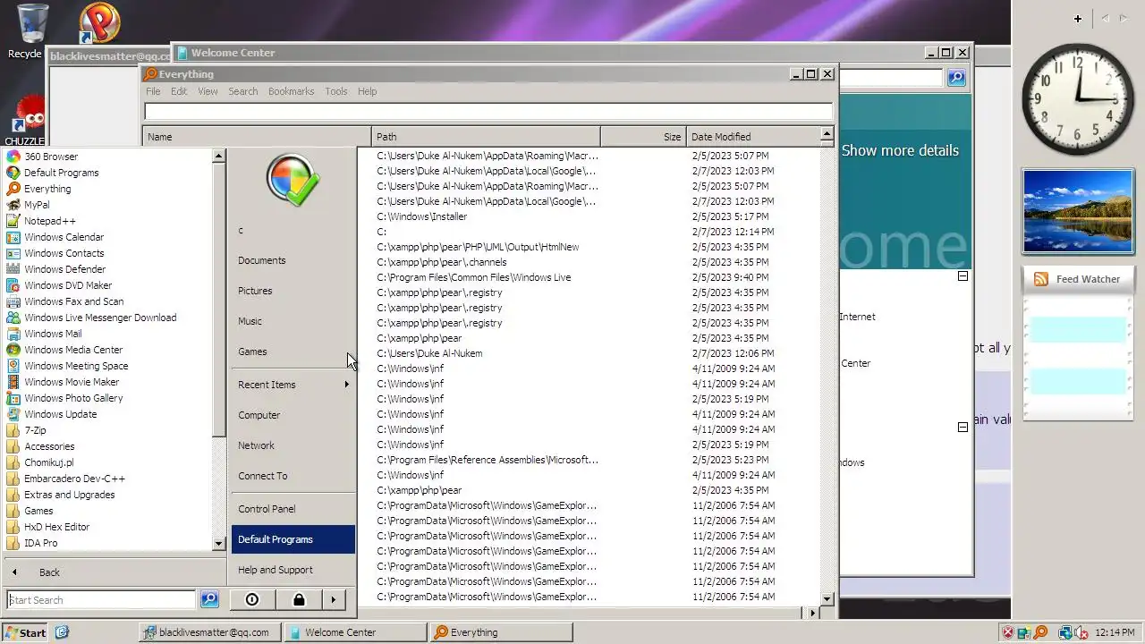The width and height of the screenshot is (1145, 644).
Task: Open Network from start menu
Action: coord(293,445)
